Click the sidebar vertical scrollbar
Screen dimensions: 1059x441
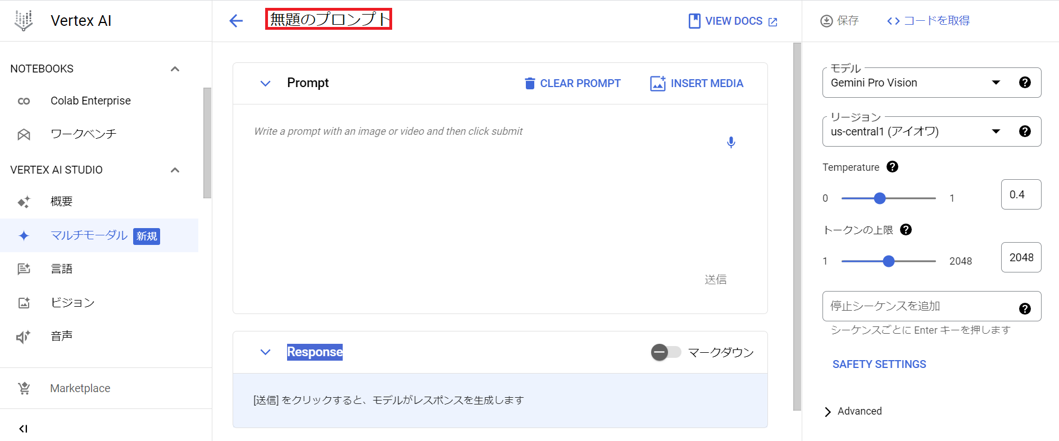click(207, 143)
